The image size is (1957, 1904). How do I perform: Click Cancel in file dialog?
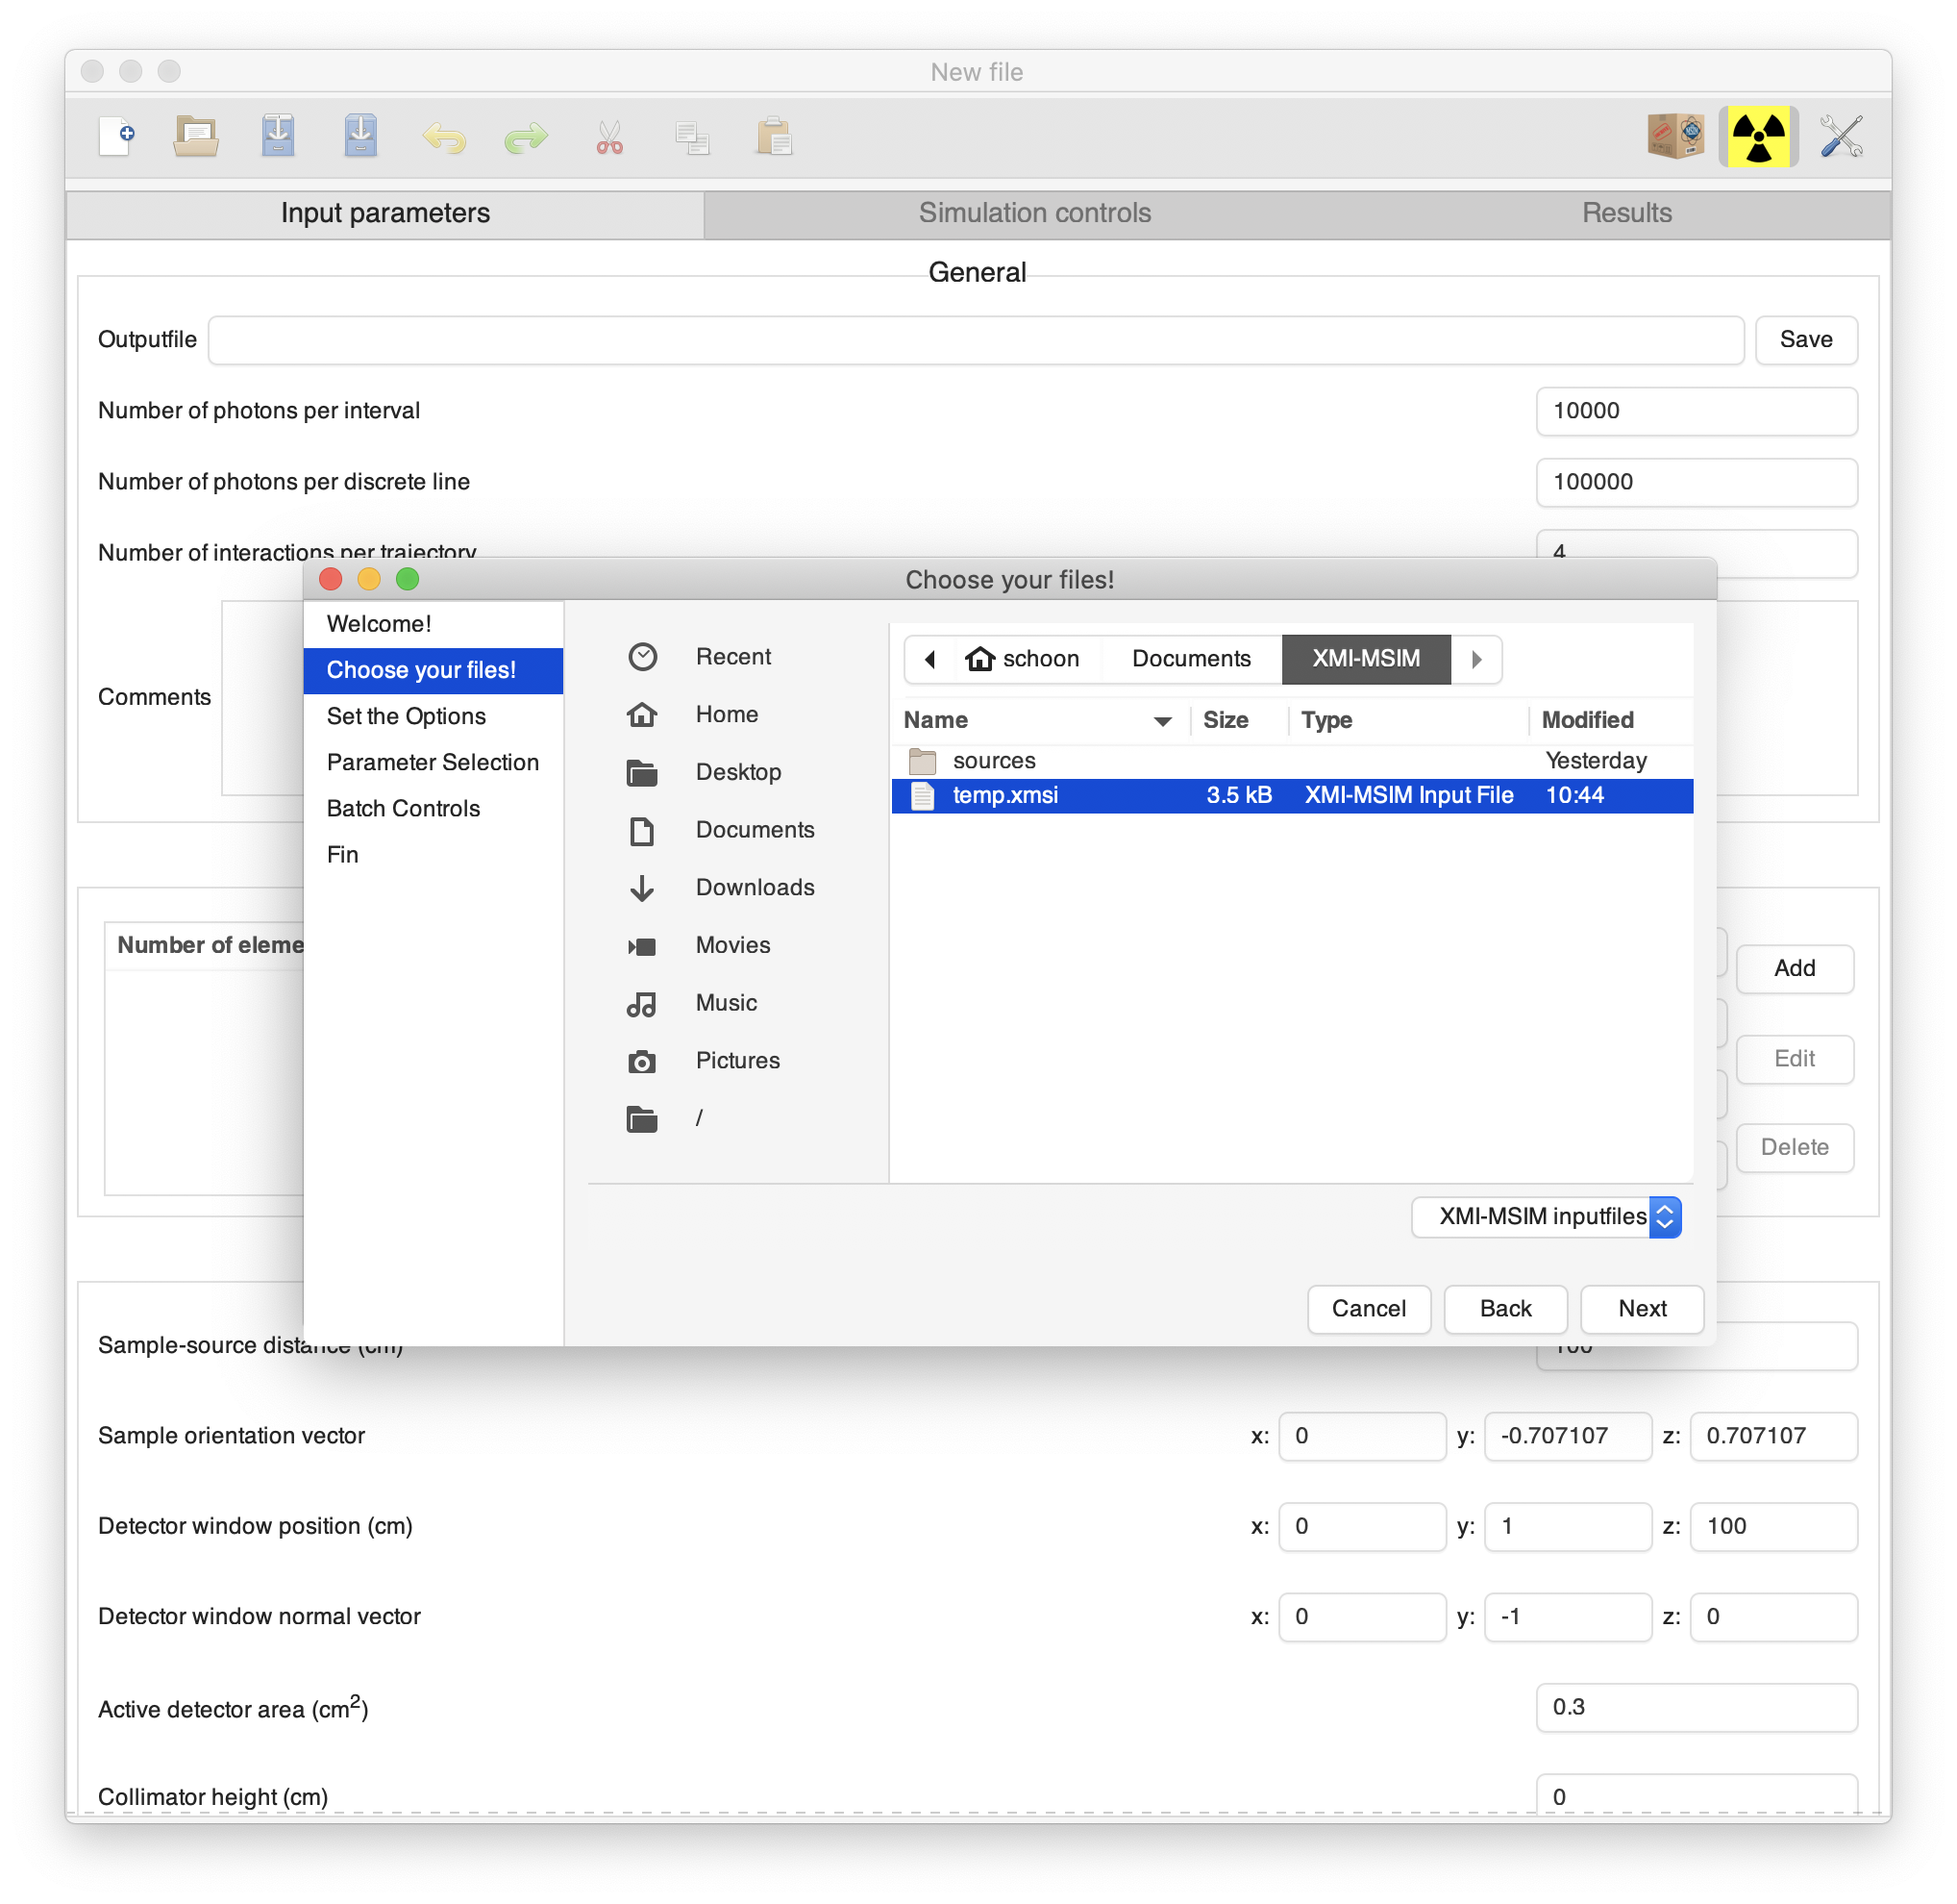pos(1369,1308)
